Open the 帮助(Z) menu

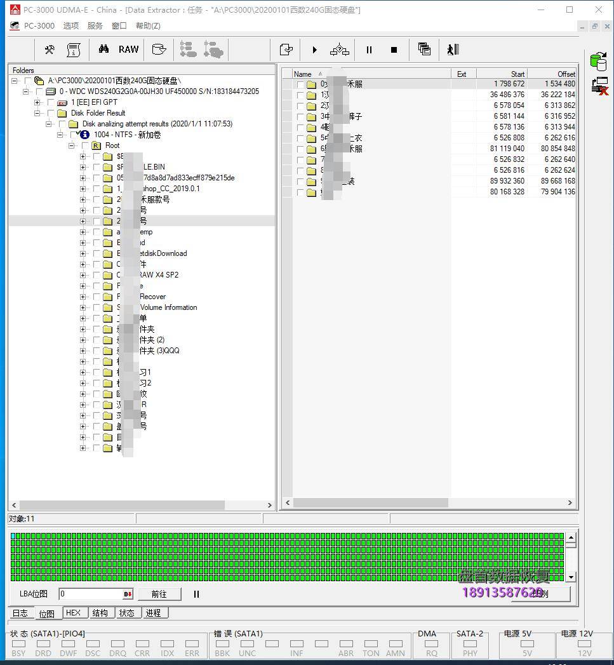coord(148,26)
